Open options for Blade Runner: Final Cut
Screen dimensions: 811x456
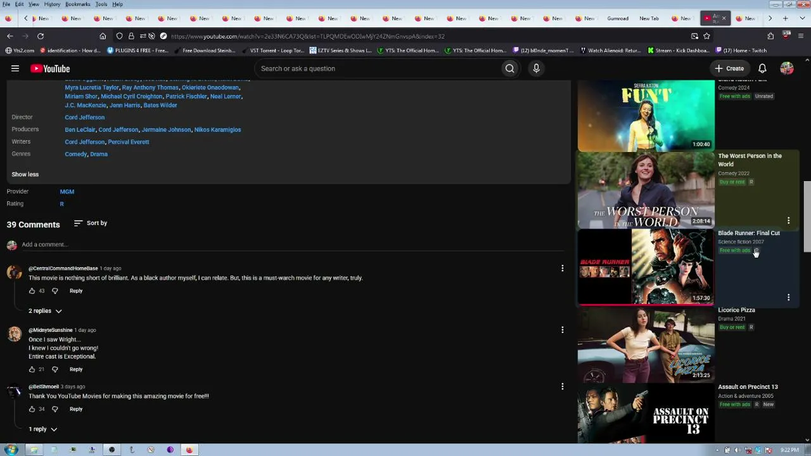[788, 298]
